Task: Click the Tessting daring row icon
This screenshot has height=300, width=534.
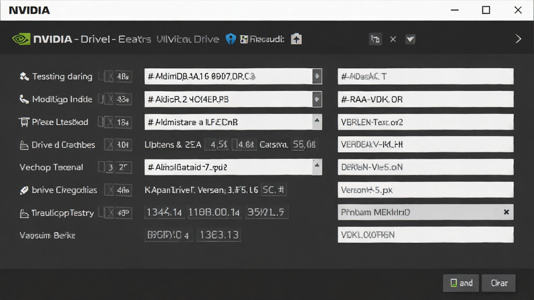Action: click(x=24, y=77)
